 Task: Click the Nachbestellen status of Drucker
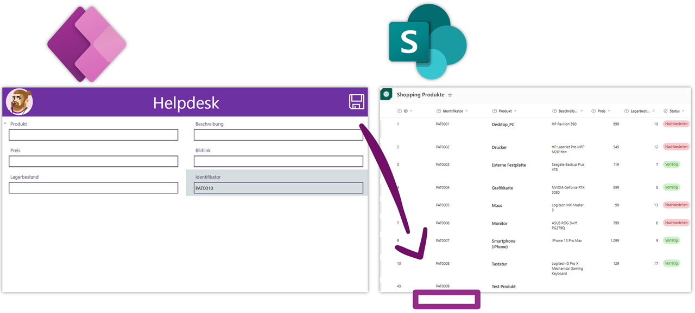(x=677, y=147)
